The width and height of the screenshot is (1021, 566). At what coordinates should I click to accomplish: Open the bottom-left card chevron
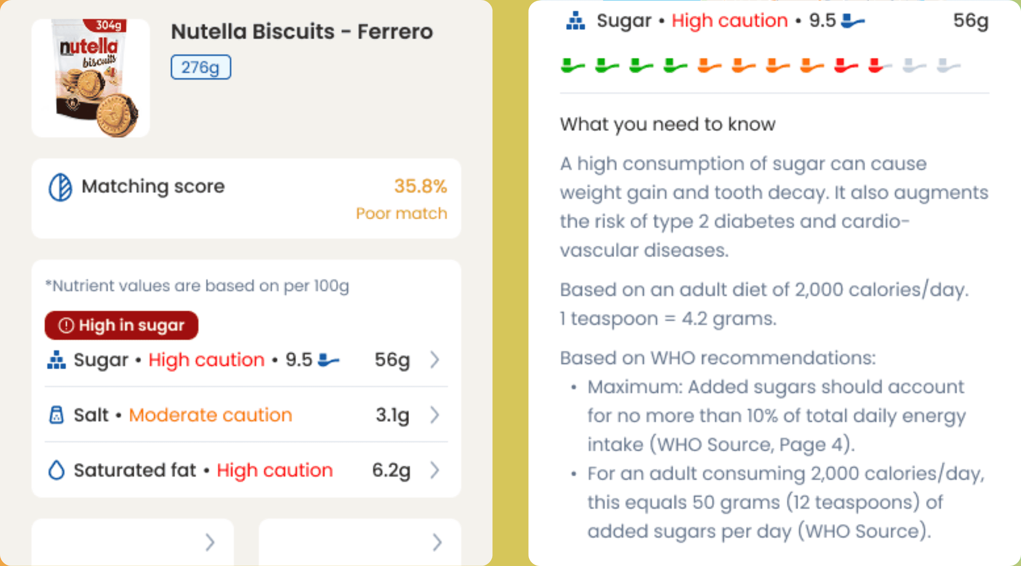click(x=210, y=542)
